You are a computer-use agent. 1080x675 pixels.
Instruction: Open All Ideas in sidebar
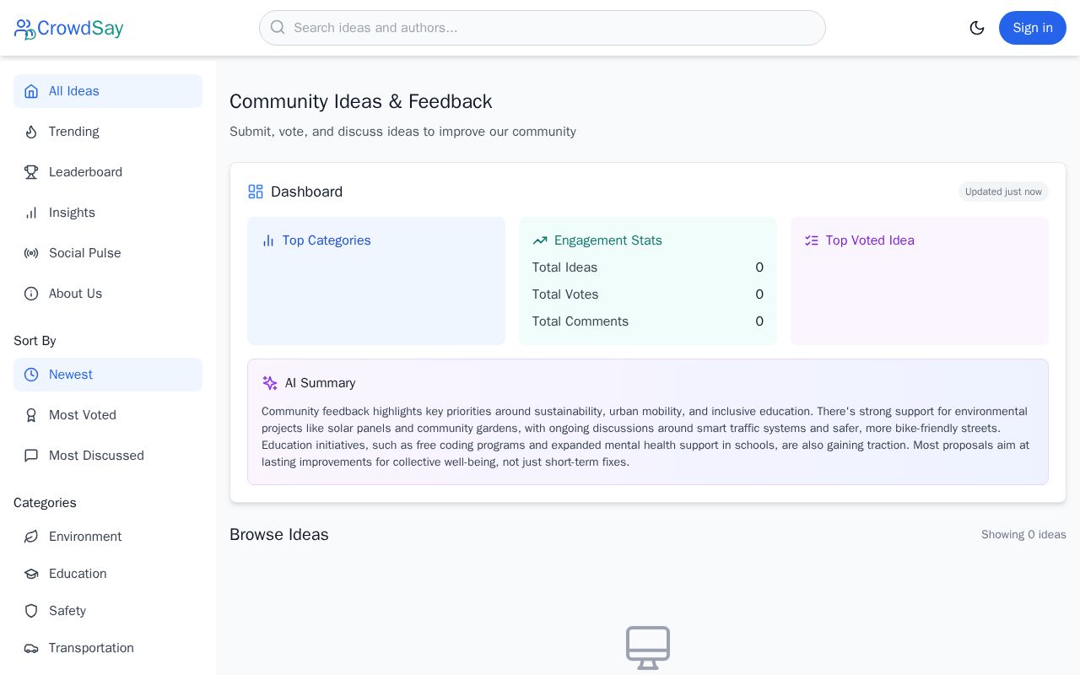click(x=108, y=91)
